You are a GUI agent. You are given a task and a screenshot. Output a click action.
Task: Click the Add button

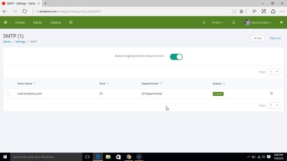click(257, 38)
